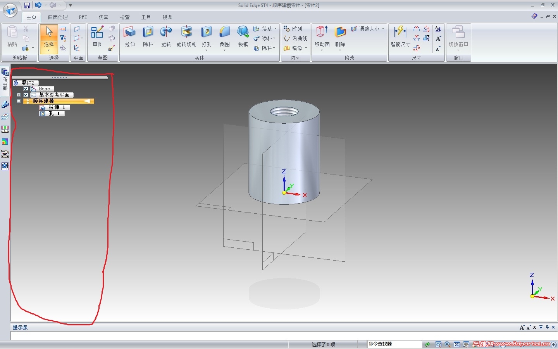558x349 pixels.
Task: Expand the 基本参考平面 tree node
Action: [19, 95]
